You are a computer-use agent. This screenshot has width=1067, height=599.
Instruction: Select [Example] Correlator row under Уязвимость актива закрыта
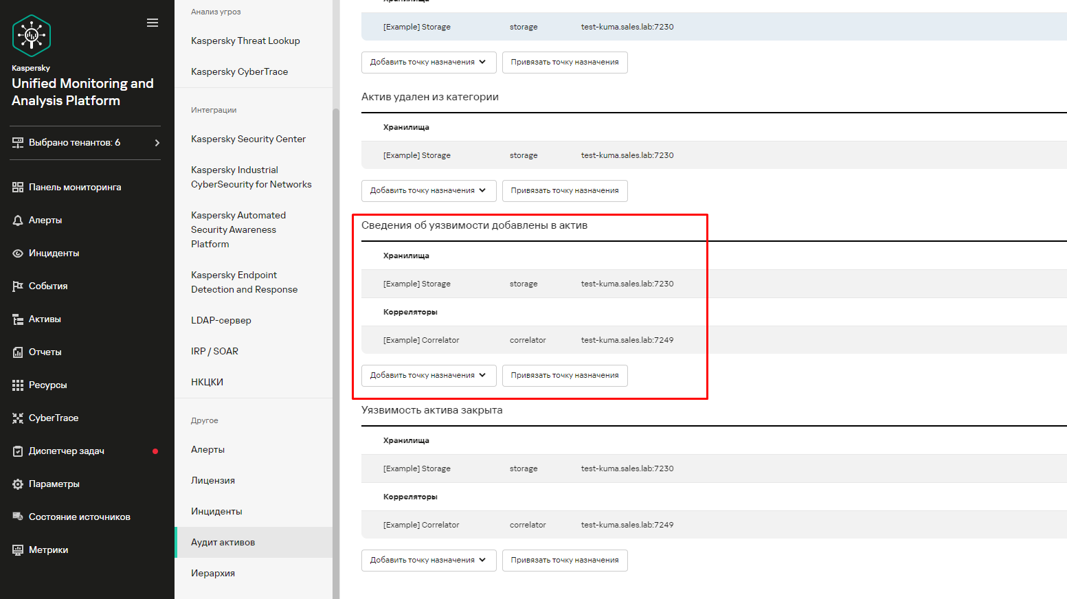tap(714, 525)
